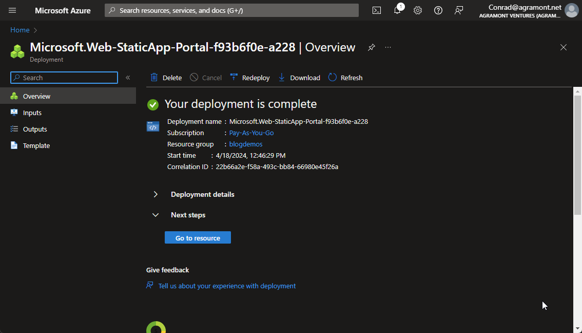
Task: Click the Give feedback heading
Action: pyautogui.click(x=167, y=270)
